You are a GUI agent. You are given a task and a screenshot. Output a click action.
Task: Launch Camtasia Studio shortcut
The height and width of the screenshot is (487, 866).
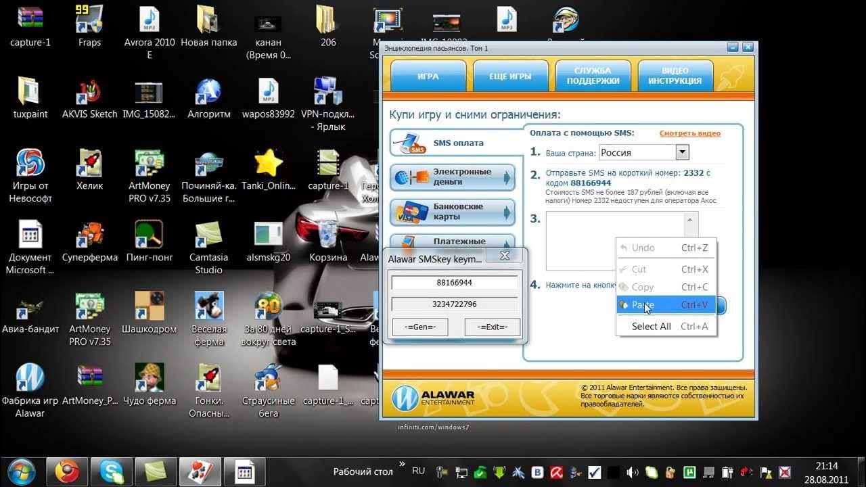click(209, 248)
